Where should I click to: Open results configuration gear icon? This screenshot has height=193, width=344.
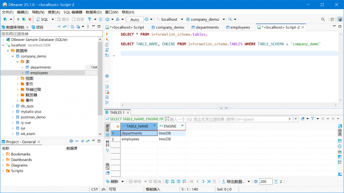[x=256, y=181]
